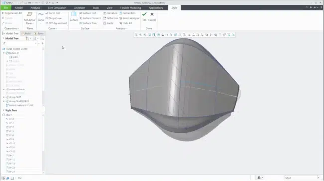The image size is (324, 181).
Task: Open the Flexible Modeling tab
Action: click(x=131, y=8)
